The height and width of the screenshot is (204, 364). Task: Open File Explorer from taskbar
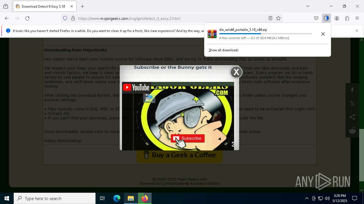[x=131, y=198]
